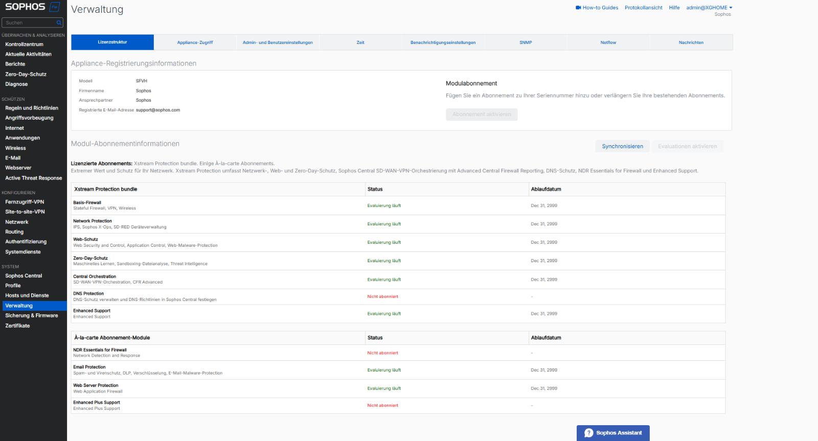Open Active Threat Response in the sidebar
The width and height of the screenshot is (818, 441).
(33, 178)
